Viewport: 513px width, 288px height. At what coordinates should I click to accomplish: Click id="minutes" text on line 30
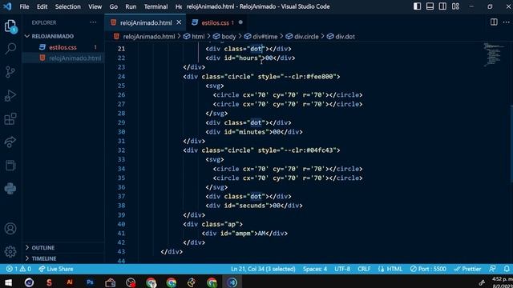246,132
